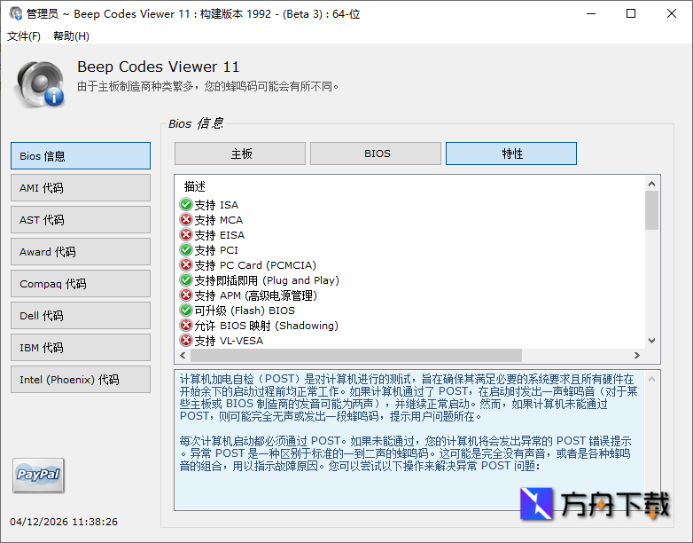Open the AMI 代码 section
This screenshot has height=543, width=693.
click(x=81, y=187)
